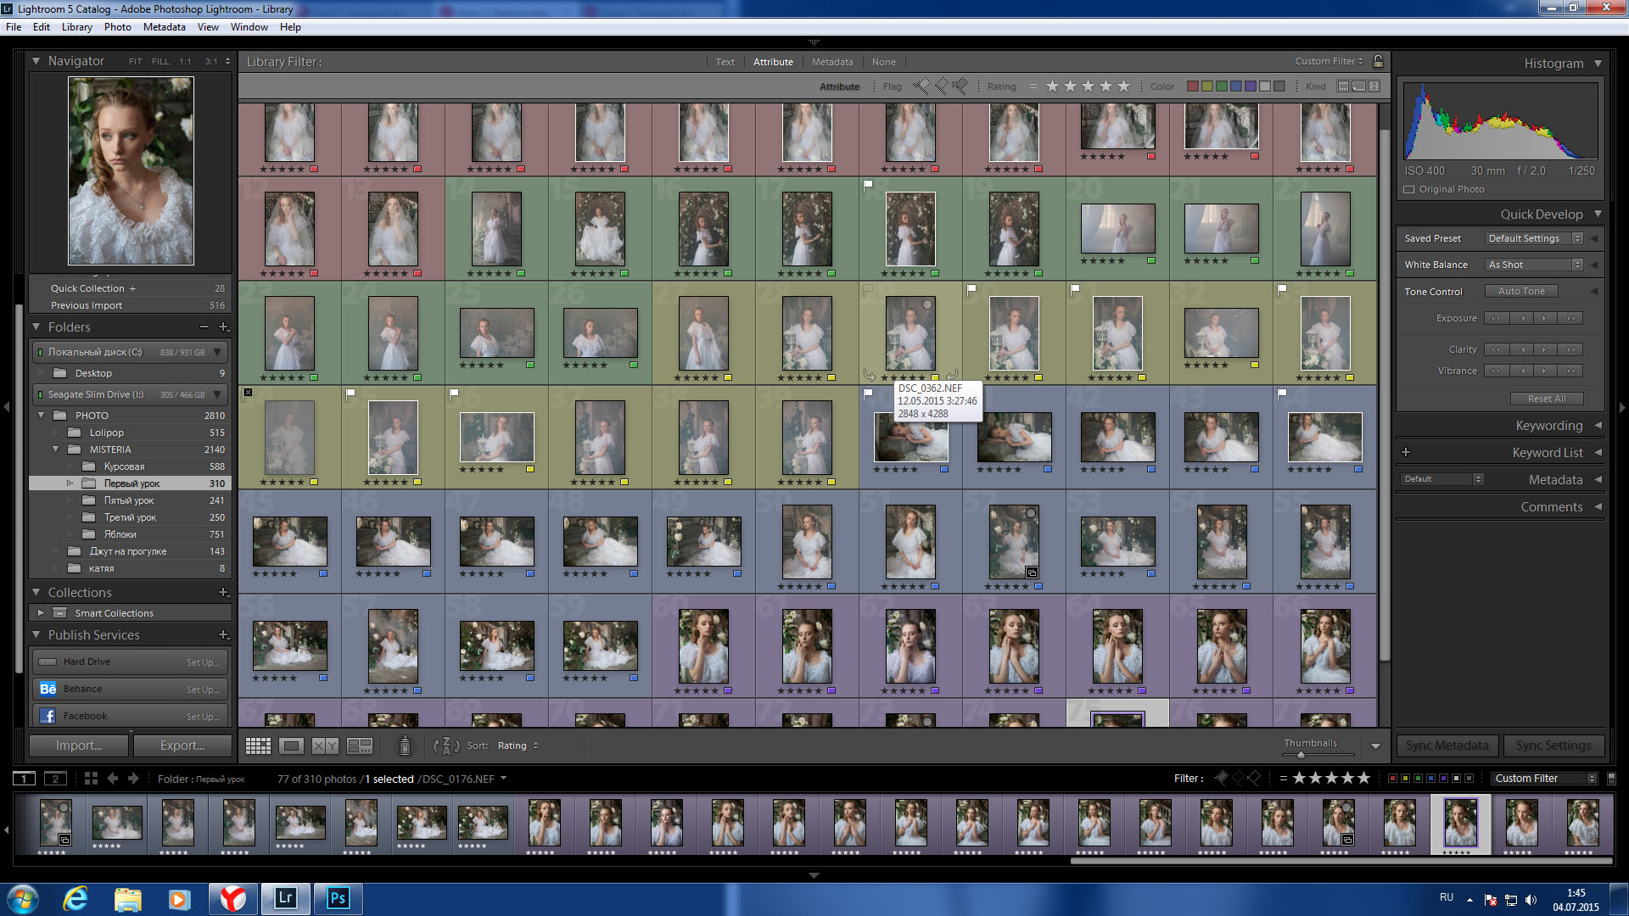Open Compare view (X|Y) icon
Viewport: 1629px width, 916px height.
pyautogui.click(x=325, y=746)
